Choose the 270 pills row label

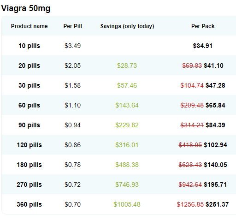(x=29, y=184)
